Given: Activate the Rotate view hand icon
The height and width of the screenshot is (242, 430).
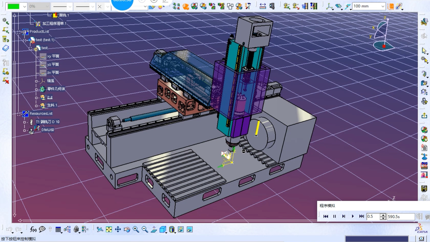Looking at the screenshot, I should coord(127,229).
